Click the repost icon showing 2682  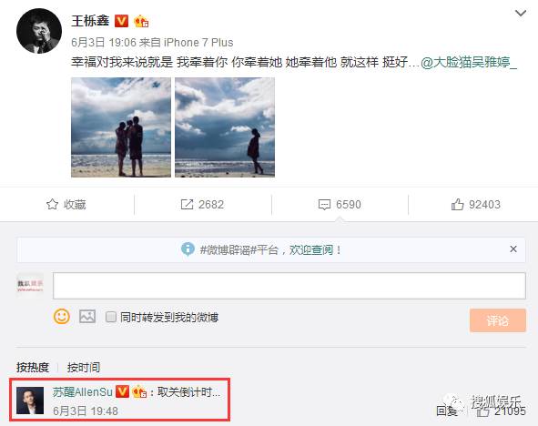[187, 205]
